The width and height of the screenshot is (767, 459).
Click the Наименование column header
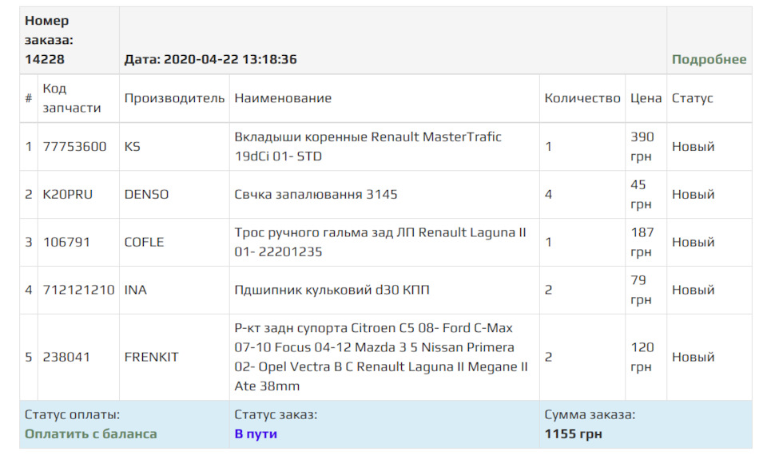click(x=283, y=98)
